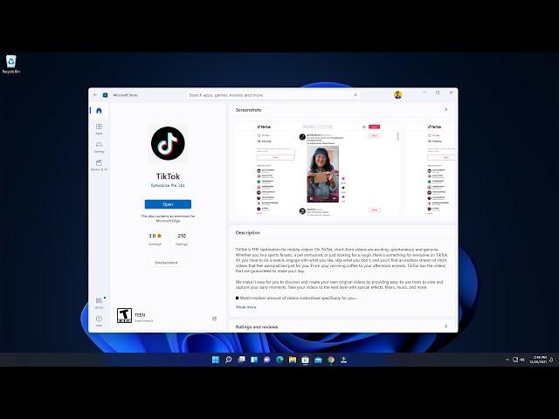559x419 pixels.
Task: Go back using the Store back arrow
Action: click(95, 95)
